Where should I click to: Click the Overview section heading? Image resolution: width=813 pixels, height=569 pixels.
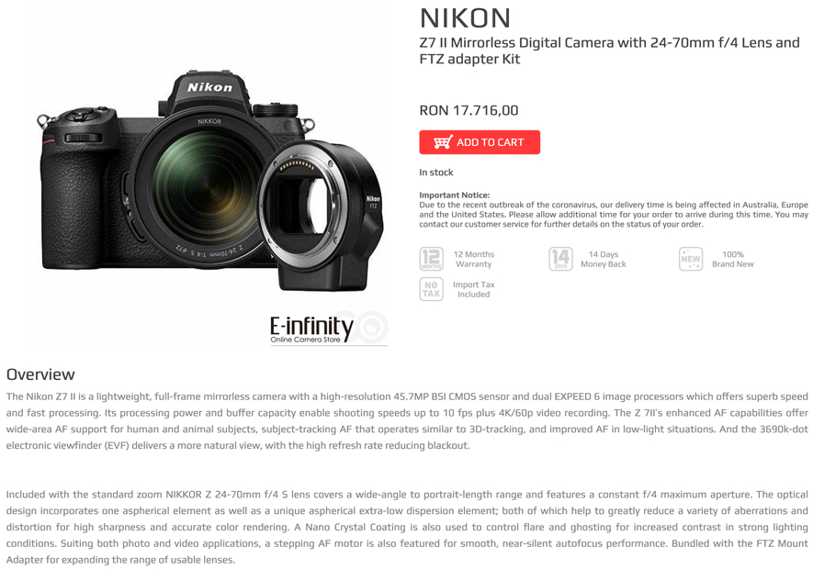40,374
